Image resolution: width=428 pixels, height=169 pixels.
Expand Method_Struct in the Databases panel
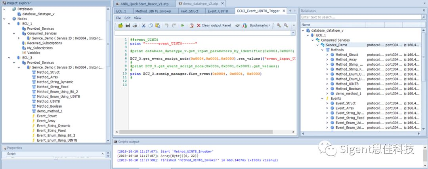point(327,55)
